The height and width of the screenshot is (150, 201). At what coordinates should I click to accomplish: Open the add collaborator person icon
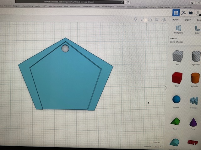(198, 13)
